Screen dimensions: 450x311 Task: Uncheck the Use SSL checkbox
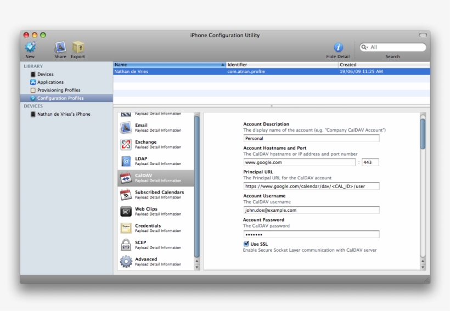click(246, 244)
